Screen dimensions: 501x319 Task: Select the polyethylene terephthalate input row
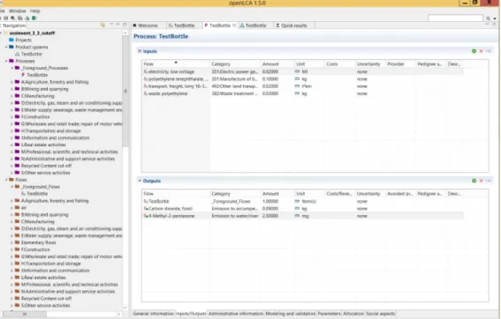(302, 79)
